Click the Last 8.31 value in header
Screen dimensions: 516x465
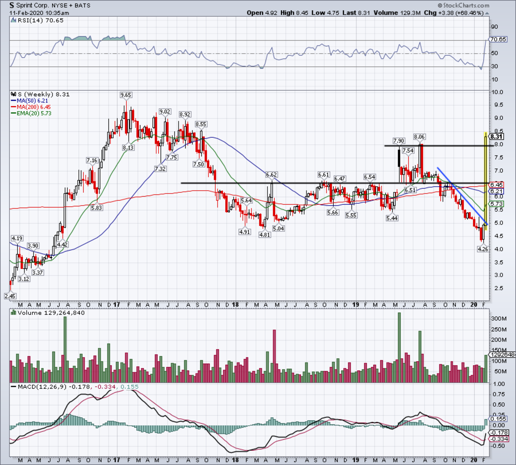coord(356,13)
